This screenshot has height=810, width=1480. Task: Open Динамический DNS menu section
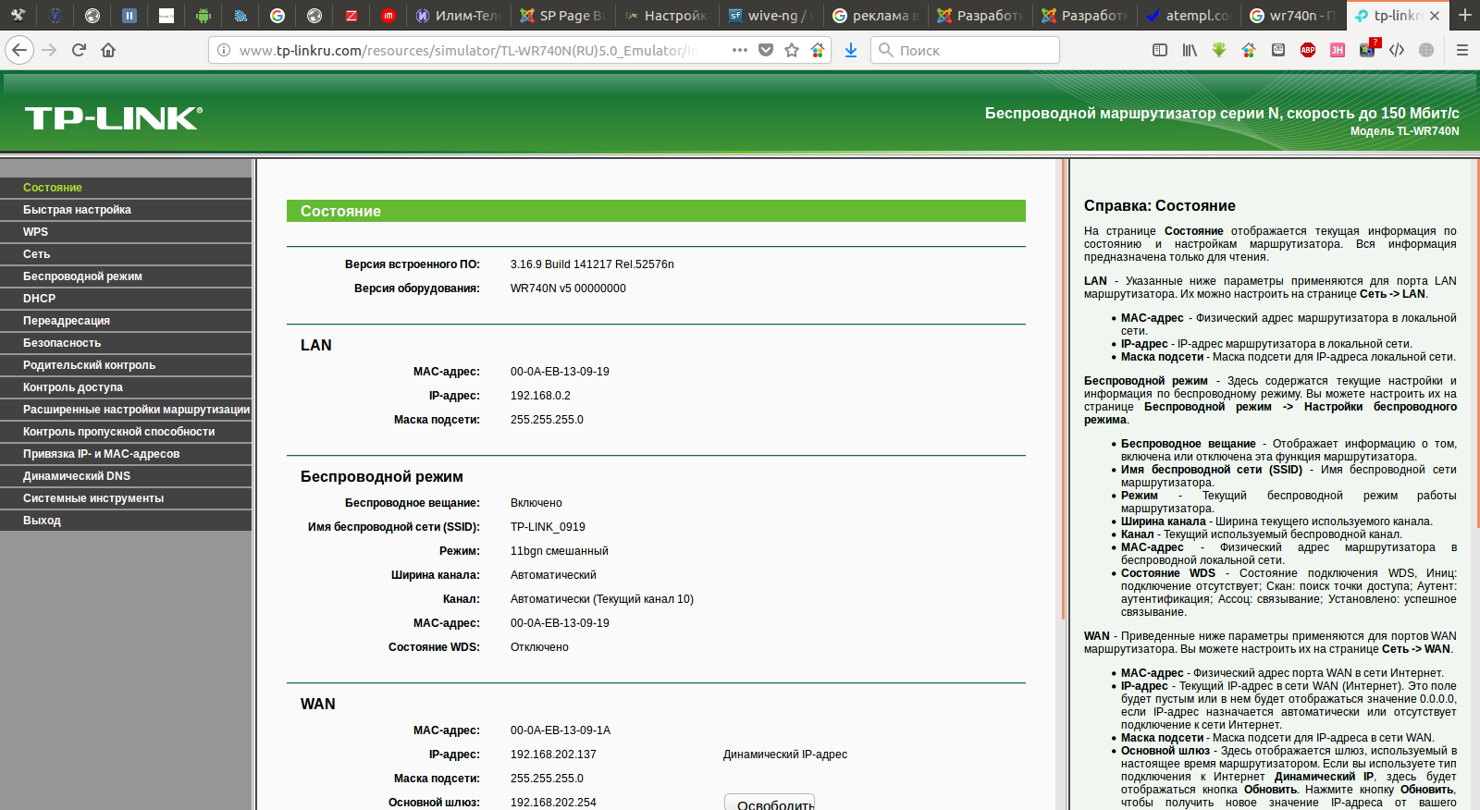126,476
